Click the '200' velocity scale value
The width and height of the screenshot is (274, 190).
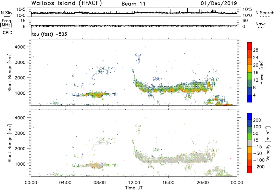coord(257,120)
